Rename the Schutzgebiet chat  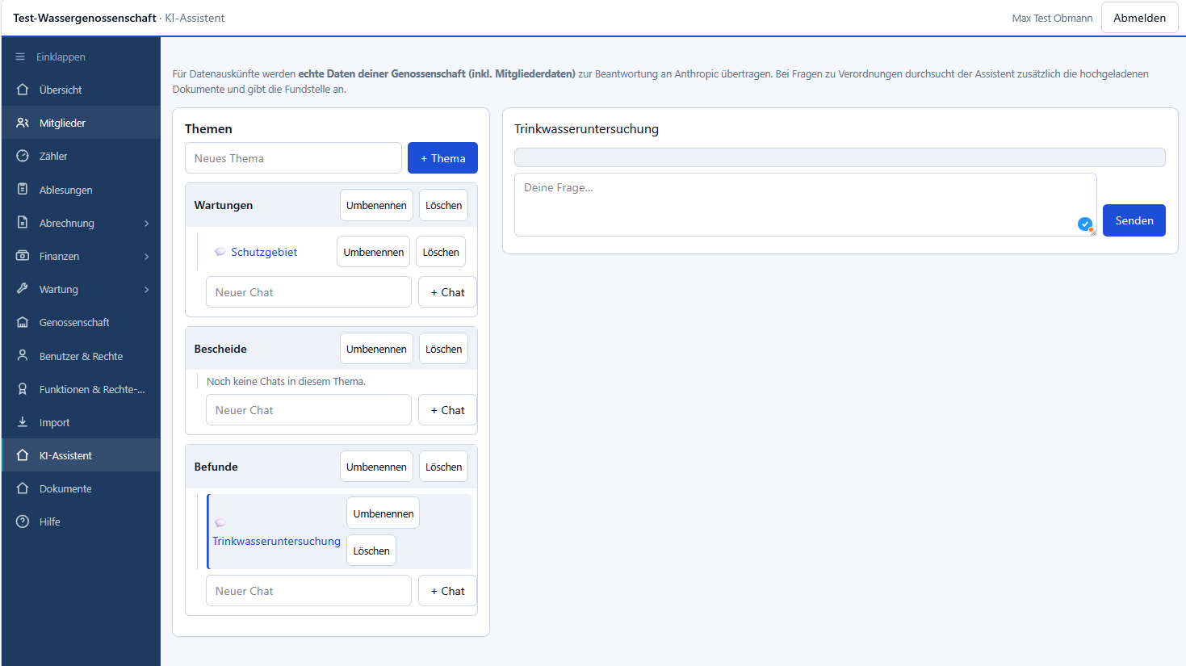(373, 252)
